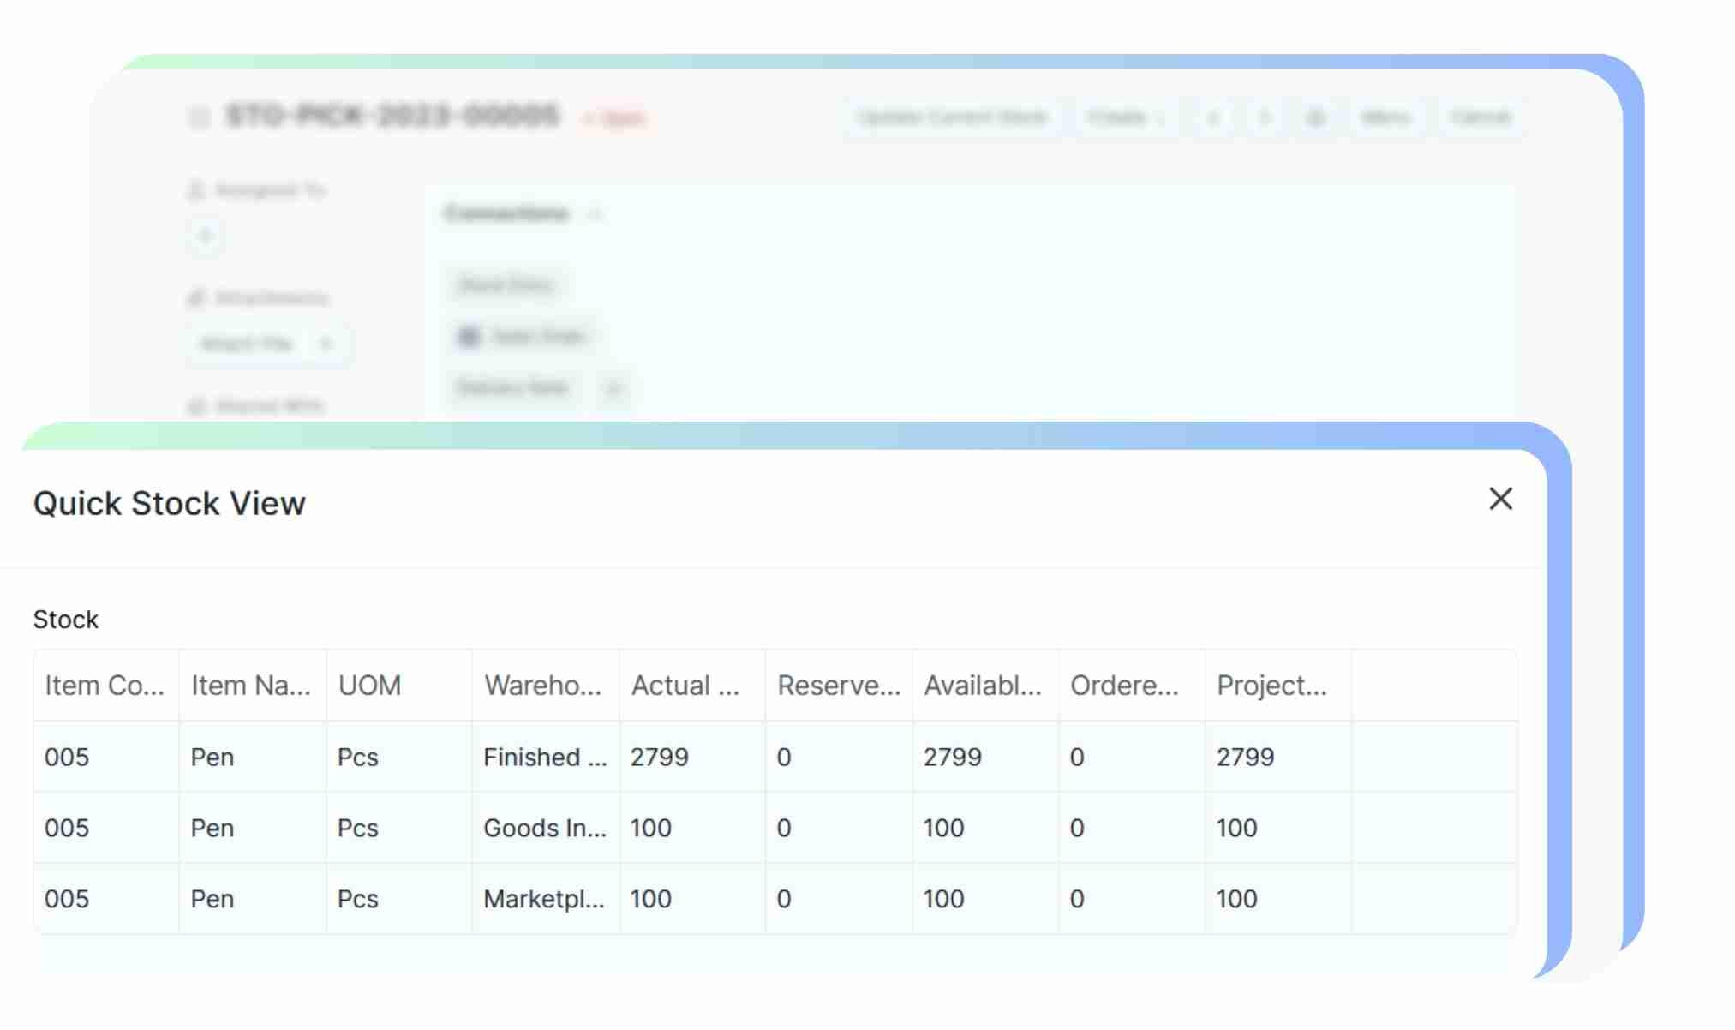Click the next document arrow icon
The height and width of the screenshot is (1030, 1735).
click(x=1265, y=117)
